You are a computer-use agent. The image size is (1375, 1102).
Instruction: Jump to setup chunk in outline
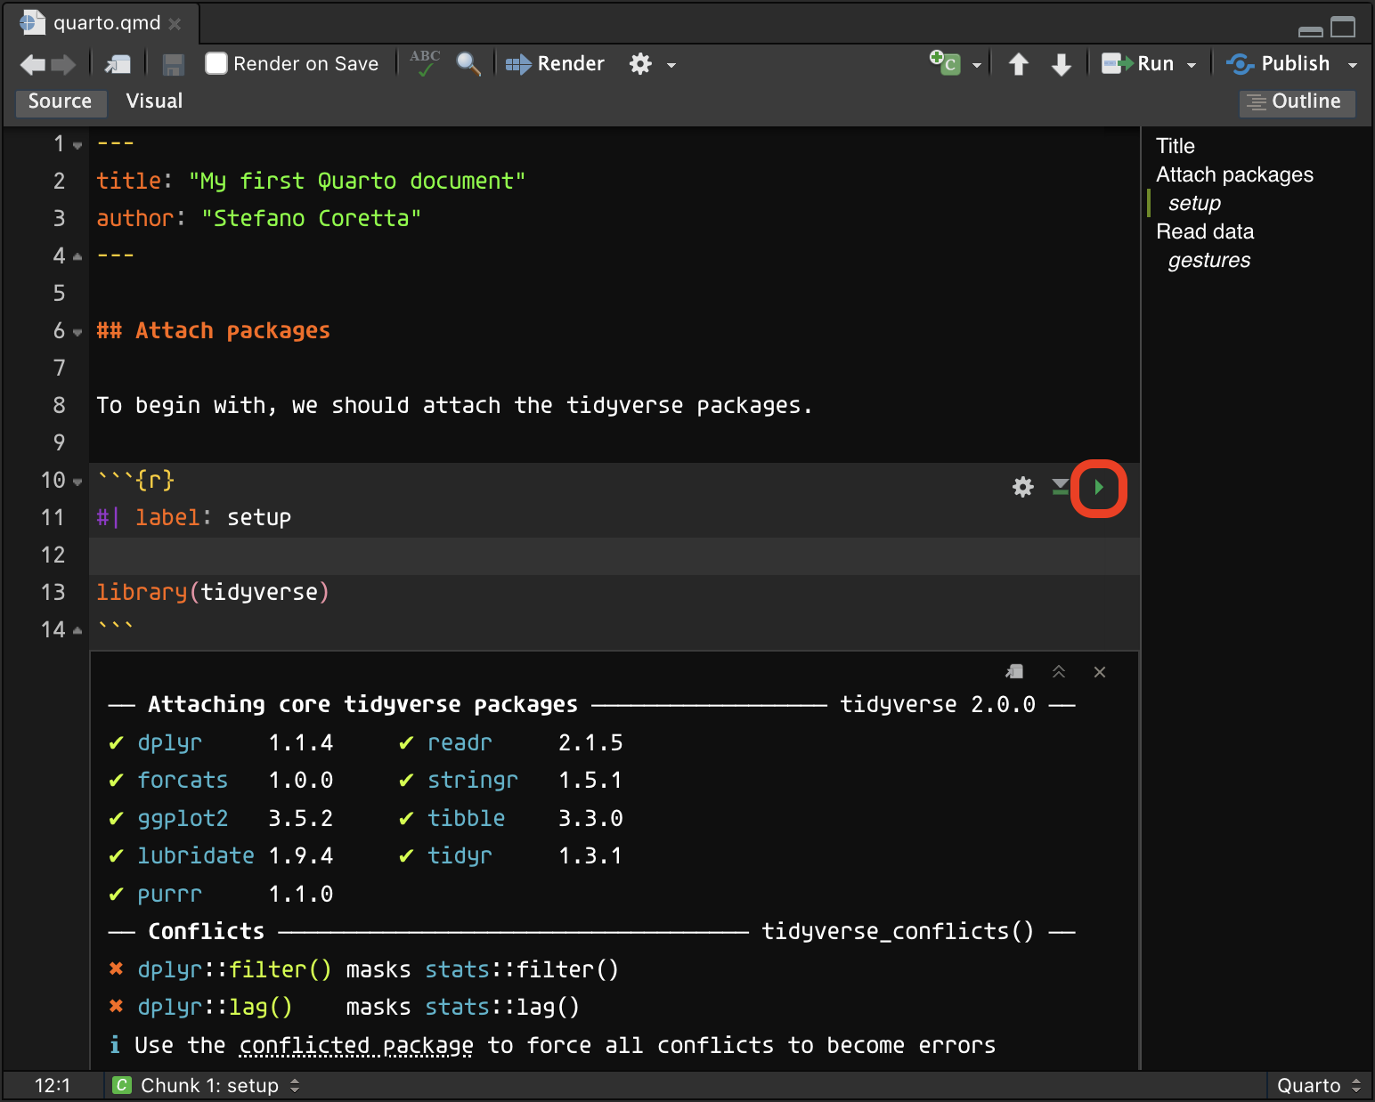[x=1194, y=203]
